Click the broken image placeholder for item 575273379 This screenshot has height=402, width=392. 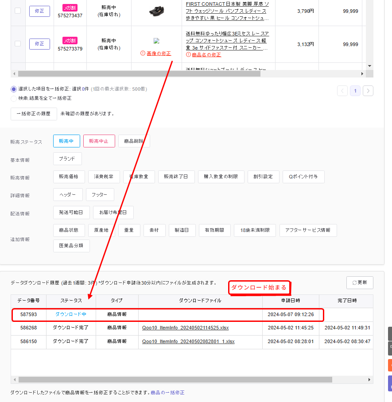coord(156,41)
